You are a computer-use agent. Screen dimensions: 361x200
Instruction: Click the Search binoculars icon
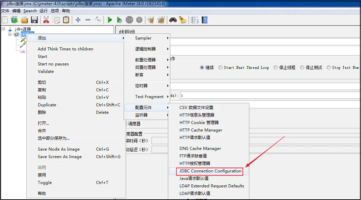point(173,20)
